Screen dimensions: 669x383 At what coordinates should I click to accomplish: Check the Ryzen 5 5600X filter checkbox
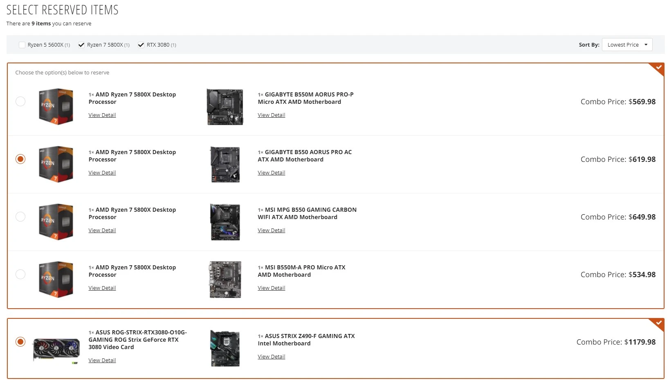(22, 45)
